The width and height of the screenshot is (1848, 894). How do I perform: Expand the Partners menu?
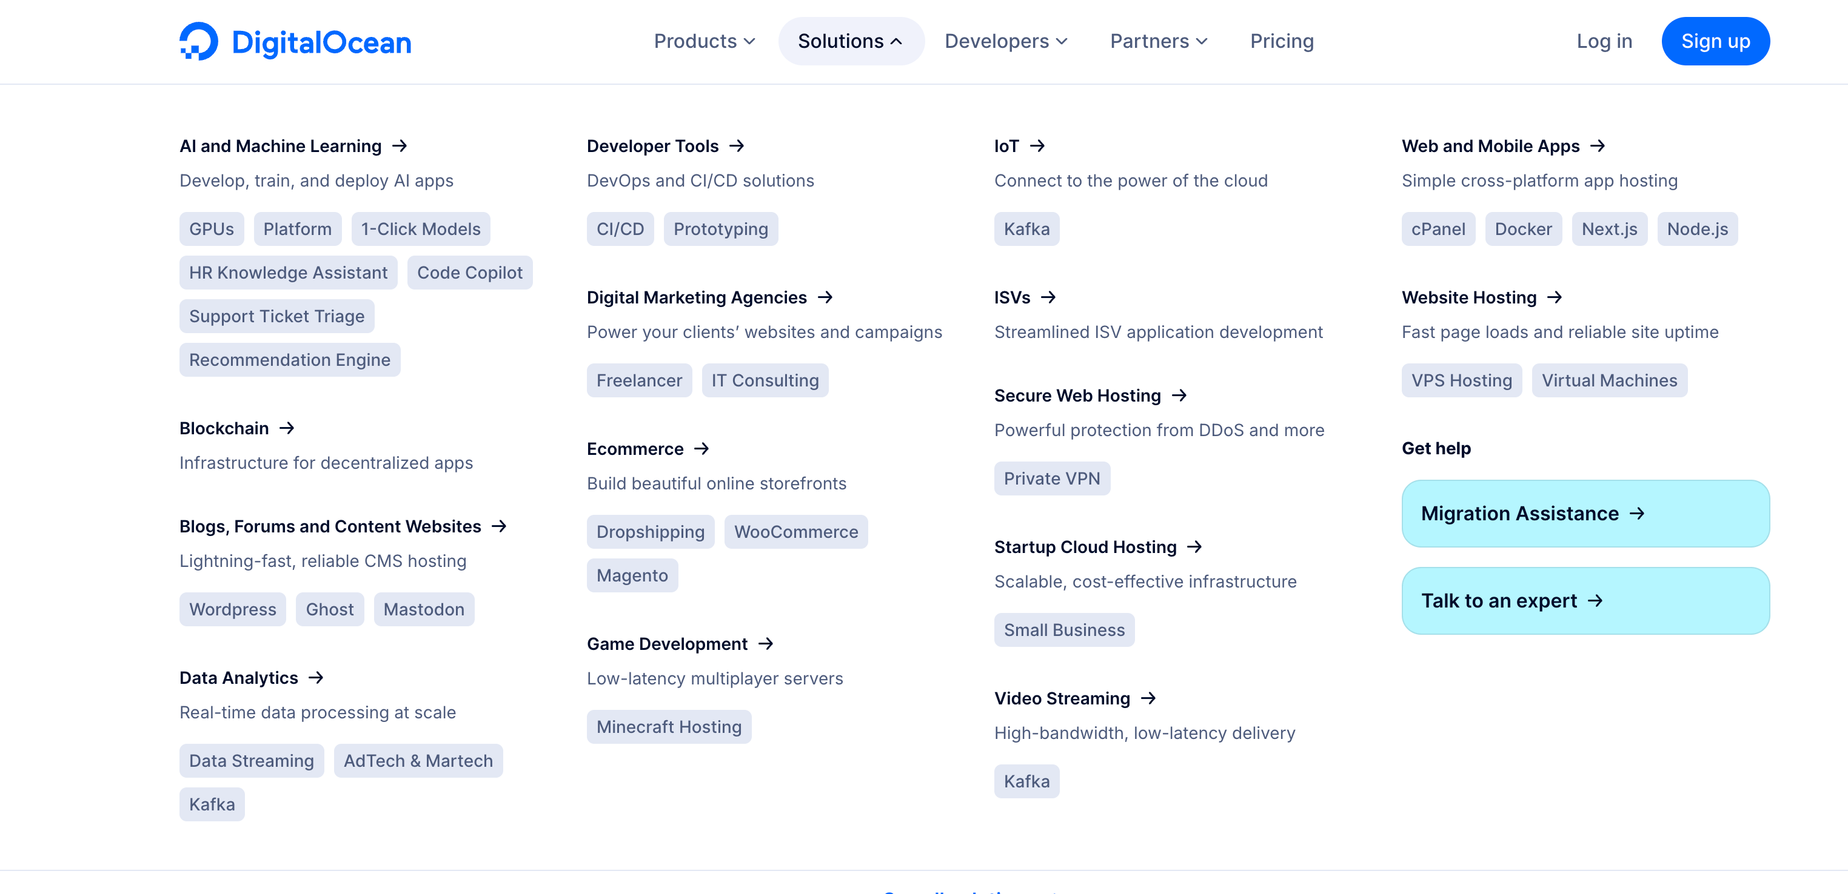click(1159, 41)
